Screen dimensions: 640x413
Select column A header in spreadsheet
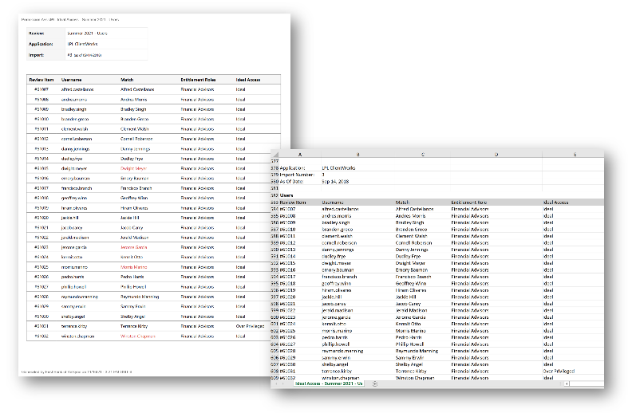click(x=299, y=154)
